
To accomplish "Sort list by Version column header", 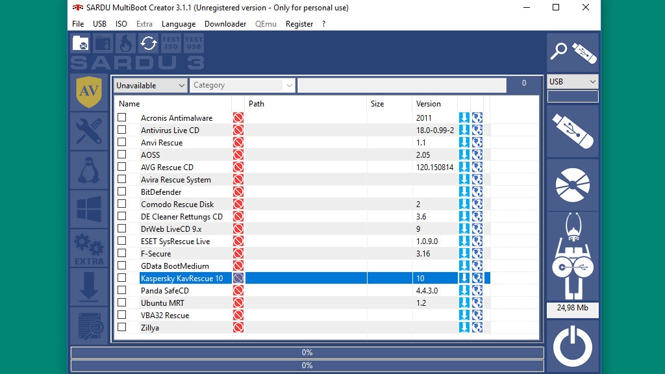I will tap(434, 103).
